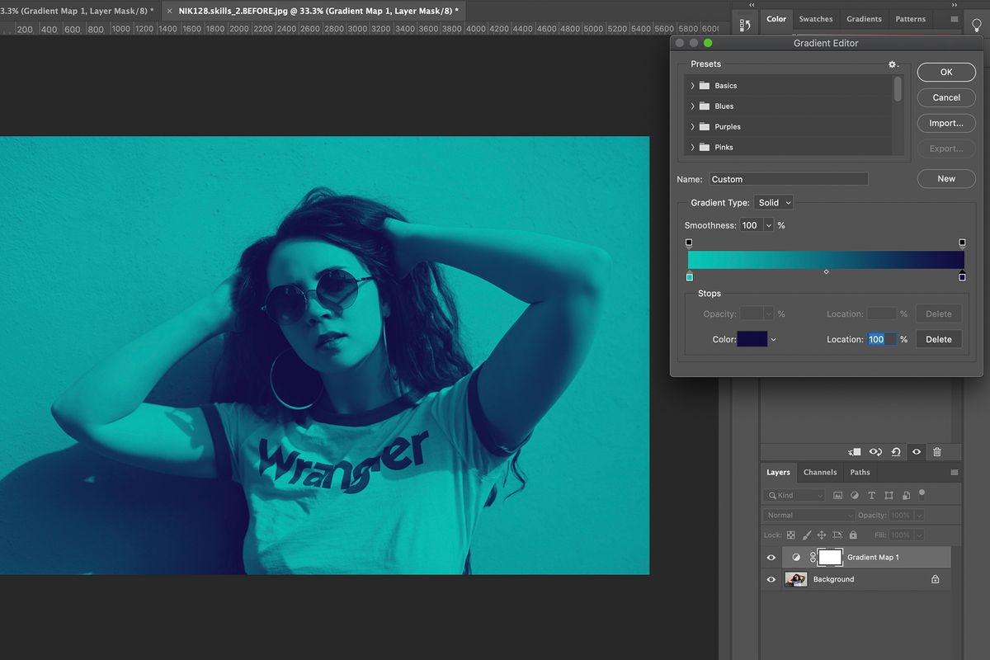Screen dimensions: 990x660
Task: Click lock transparent pixels icon
Action: coord(791,535)
